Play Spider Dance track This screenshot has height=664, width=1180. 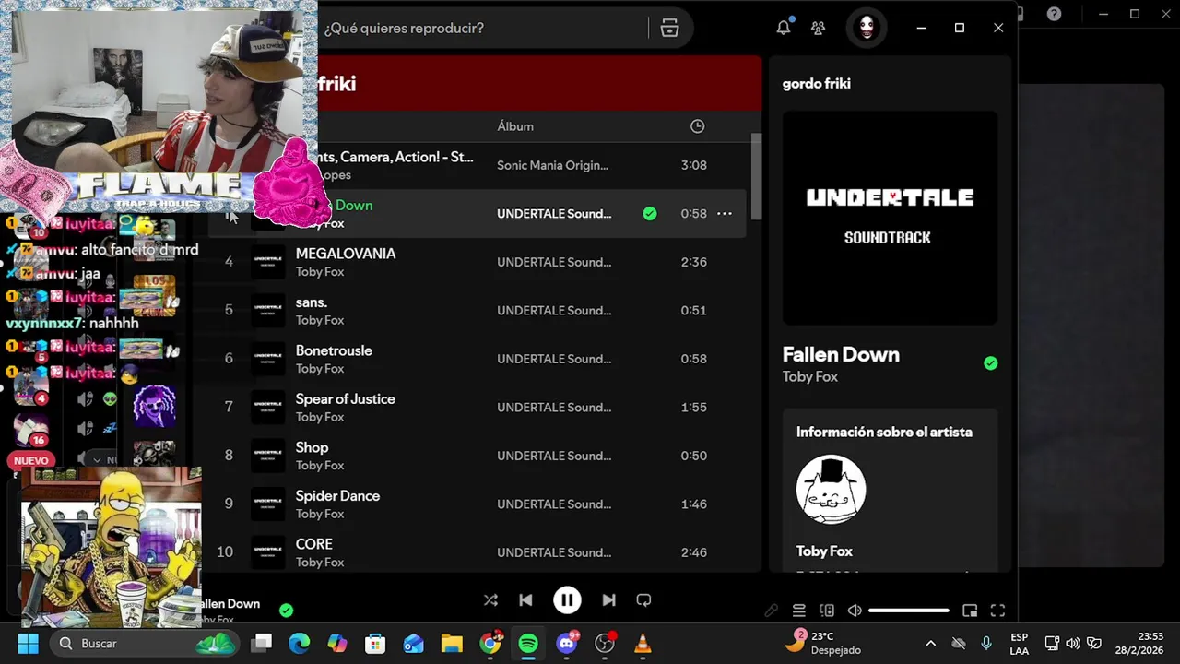(x=337, y=496)
